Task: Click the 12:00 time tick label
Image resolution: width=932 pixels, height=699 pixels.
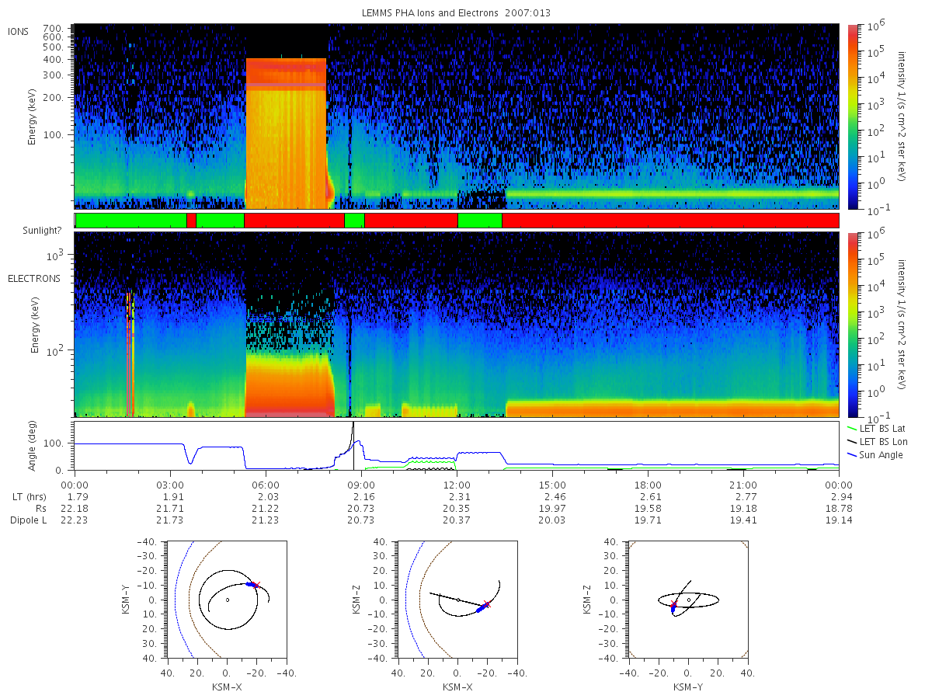Action: point(457,484)
